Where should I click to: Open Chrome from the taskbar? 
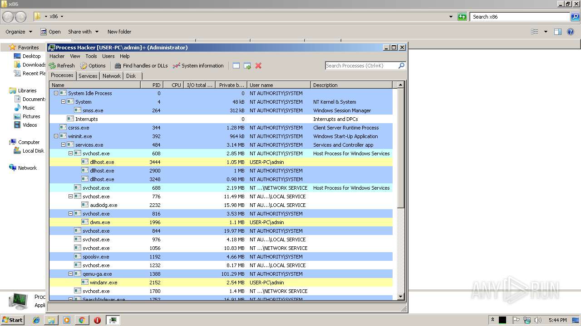(x=82, y=320)
